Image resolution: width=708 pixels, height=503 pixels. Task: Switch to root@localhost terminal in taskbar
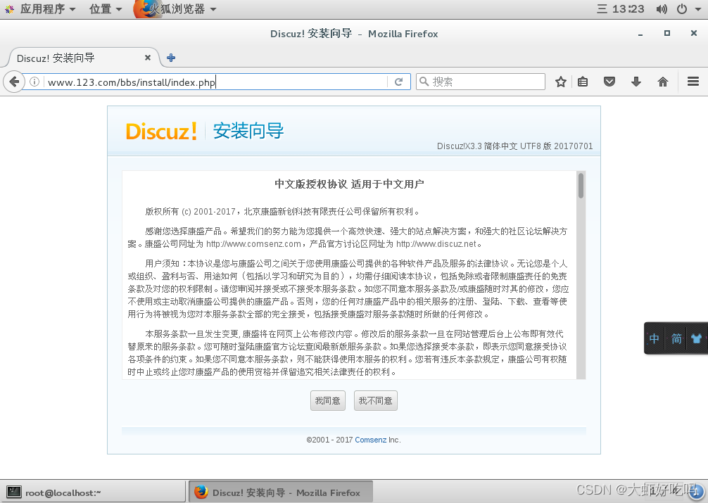[94, 492]
